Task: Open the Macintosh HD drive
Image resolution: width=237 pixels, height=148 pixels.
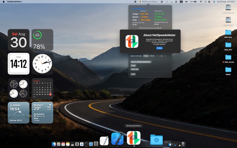Action: tap(228, 9)
